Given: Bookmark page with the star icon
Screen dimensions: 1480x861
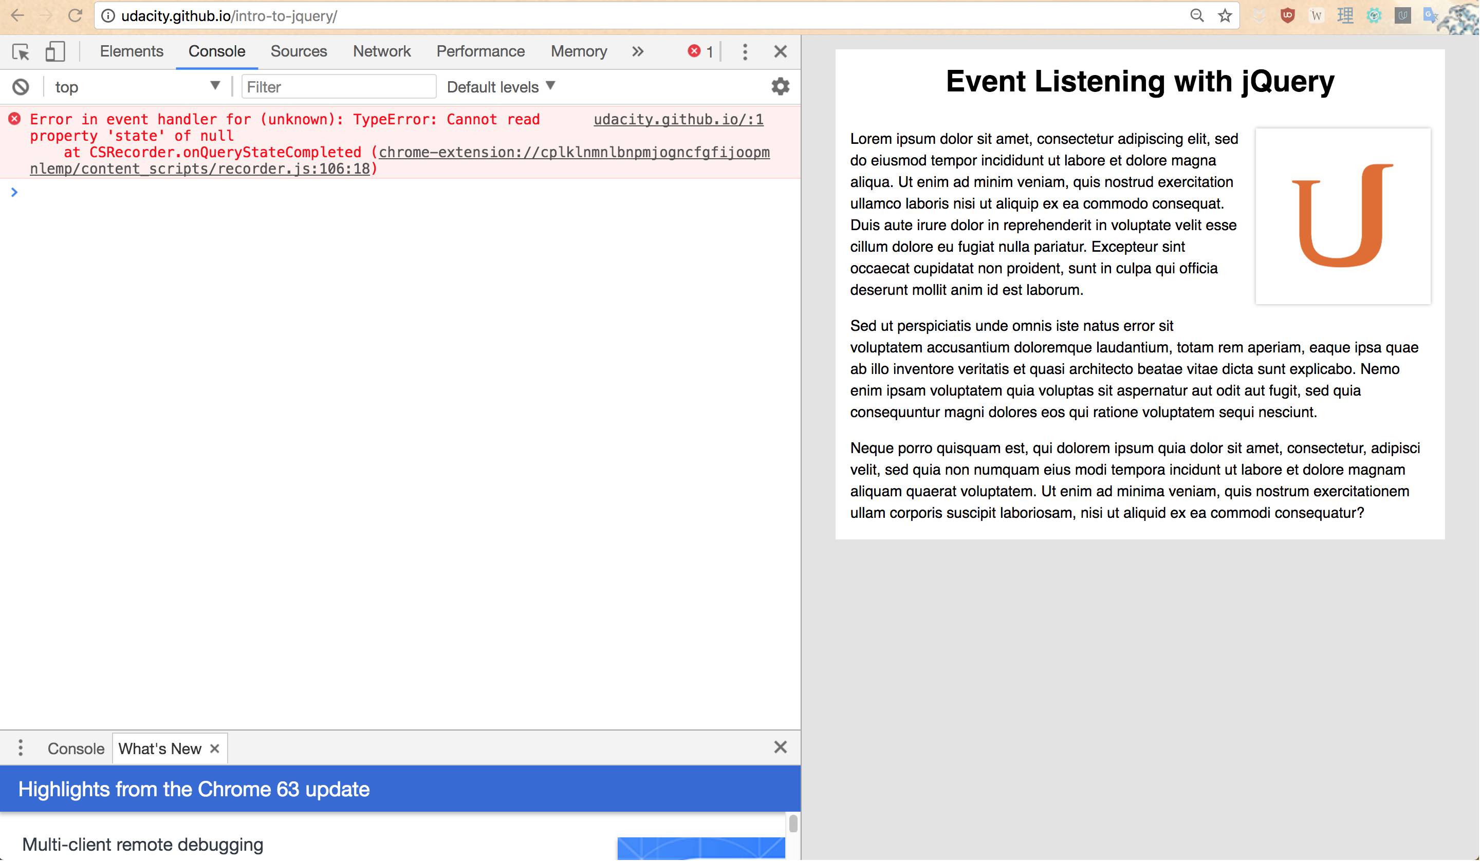Looking at the screenshot, I should pyautogui.click(x=1225, y=16).
